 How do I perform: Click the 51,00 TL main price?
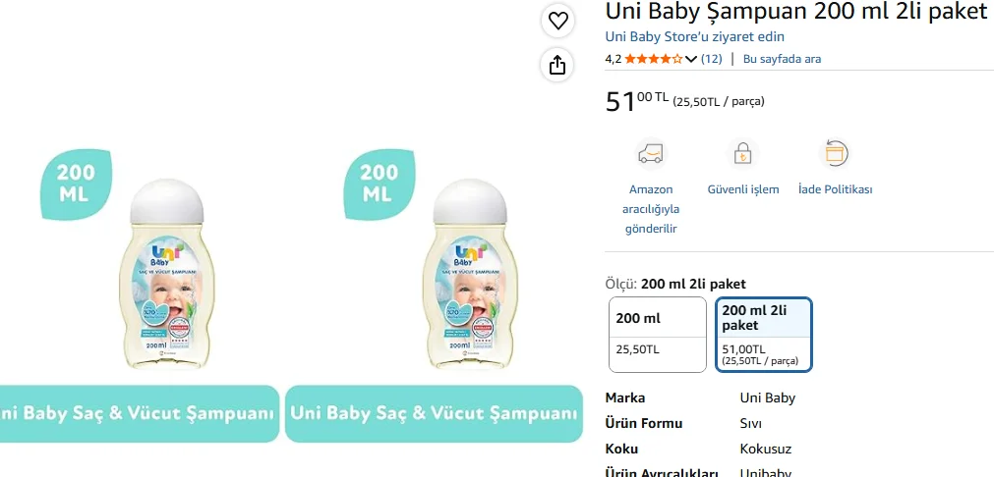[636, 100]
